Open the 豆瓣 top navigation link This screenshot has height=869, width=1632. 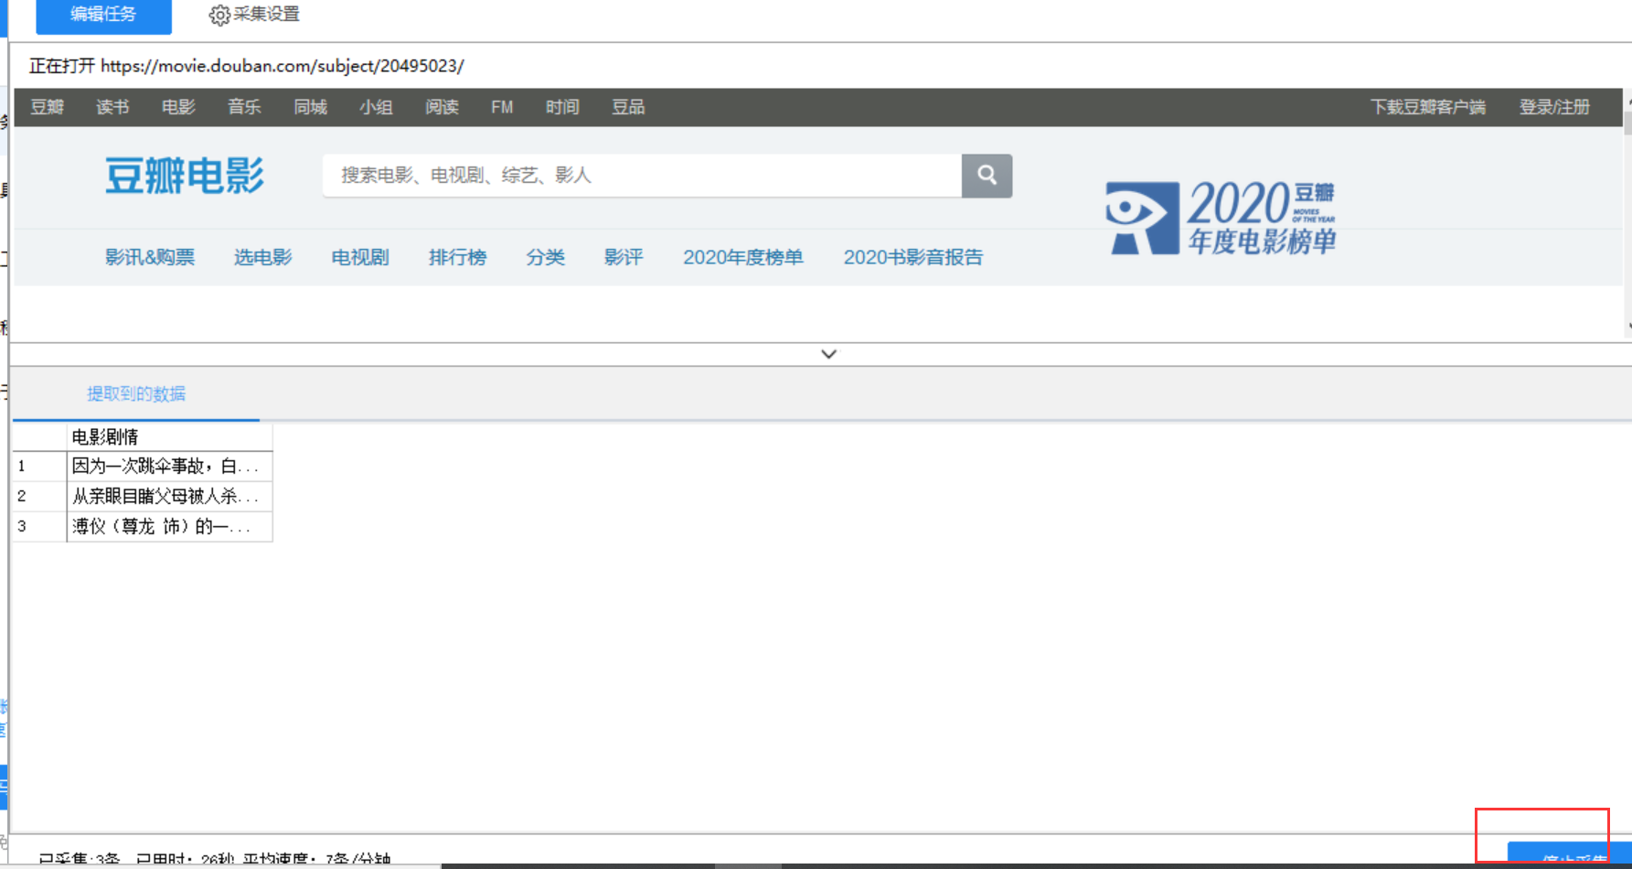48,107
